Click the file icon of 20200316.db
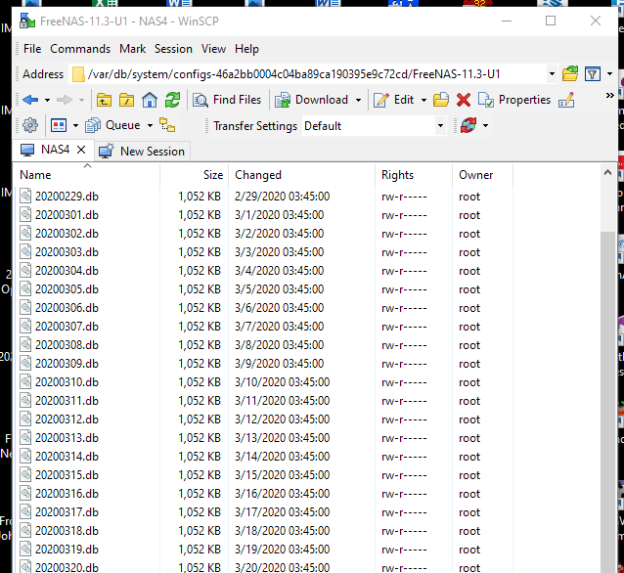Screen dimensions: 624x573 point(25,494)
